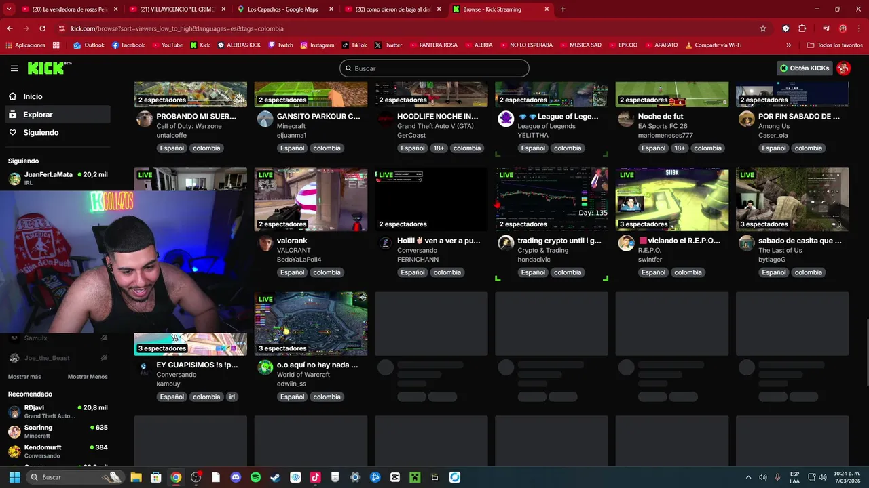Open the Aplicaciones shortcut
The height and width of the screenshot is (488, 869).
pos(26,45)
